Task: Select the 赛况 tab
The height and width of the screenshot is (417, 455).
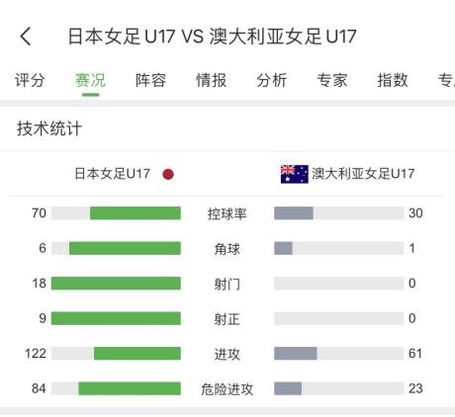Action: [x=90, y=80]
